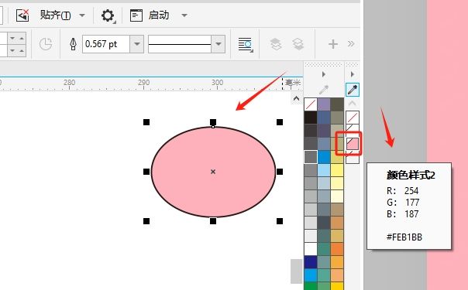Click the G: 177 value in tooltip
Image resolution: width=468 pixels, height=290 pixels.
403,202
